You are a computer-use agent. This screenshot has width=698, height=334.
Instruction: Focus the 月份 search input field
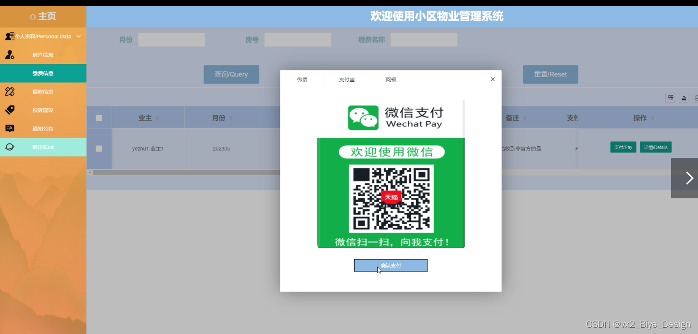tap(172, 40)
